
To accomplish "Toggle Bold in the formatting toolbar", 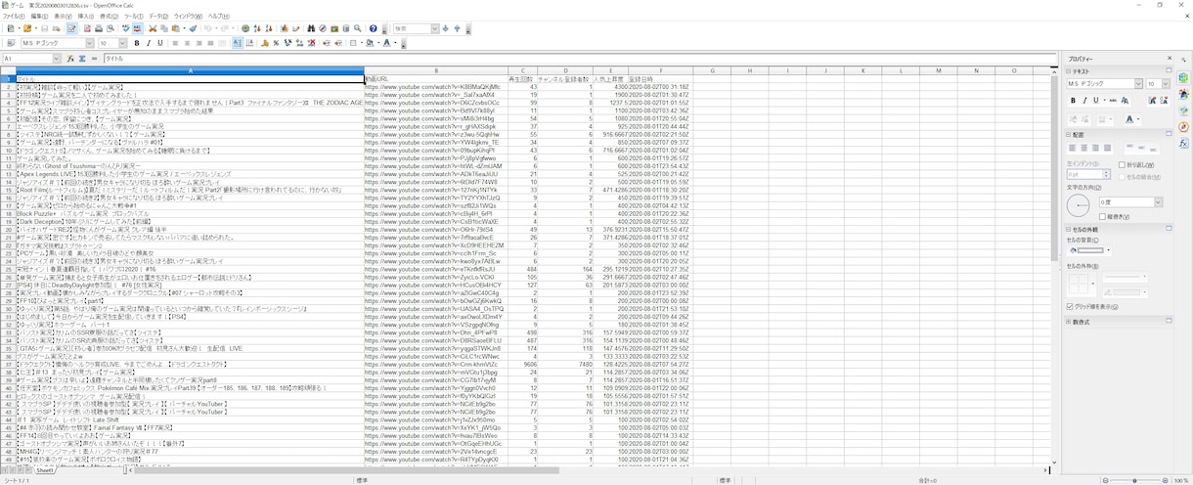I will tap(137, 43).
